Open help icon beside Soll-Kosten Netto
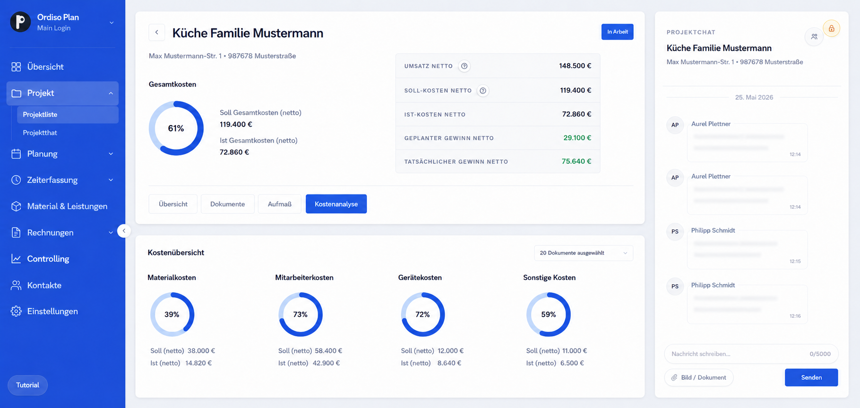 pyautogui.click(x=483, y=91)
